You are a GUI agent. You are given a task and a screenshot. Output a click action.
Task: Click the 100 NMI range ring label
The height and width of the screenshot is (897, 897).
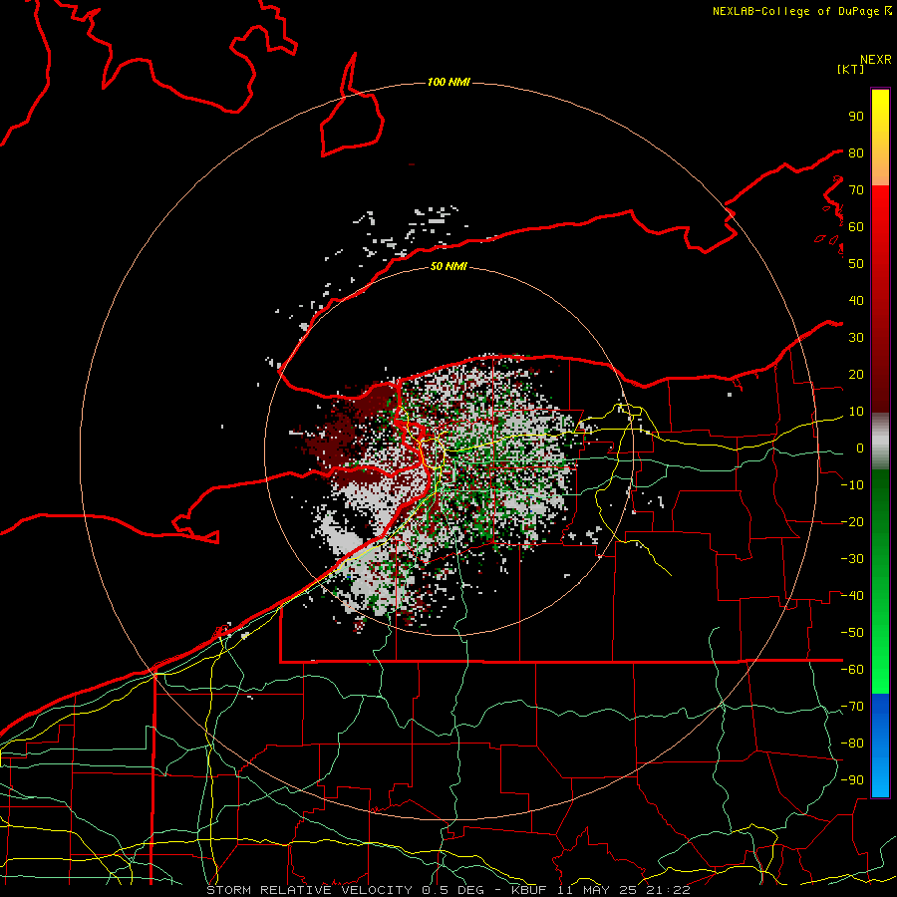point(448,82)
